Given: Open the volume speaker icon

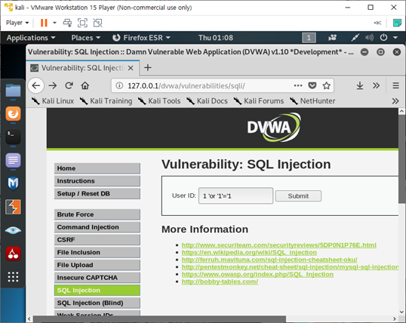Looking at the screenshot, I should coord(369,38).
